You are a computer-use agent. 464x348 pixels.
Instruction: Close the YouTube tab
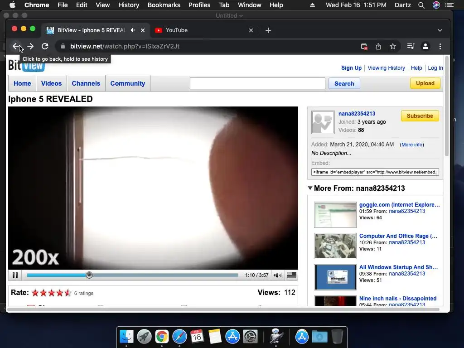click(251, 30)
